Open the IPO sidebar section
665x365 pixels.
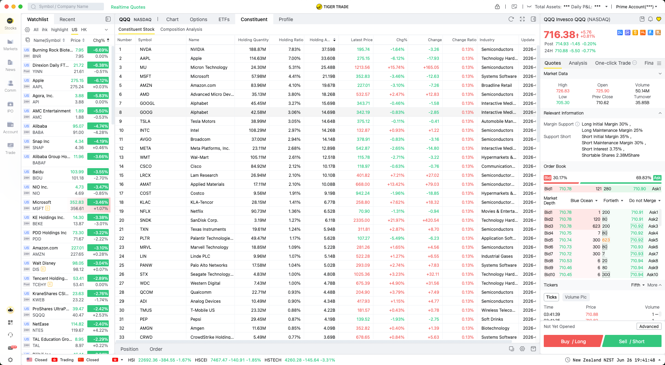10,107
